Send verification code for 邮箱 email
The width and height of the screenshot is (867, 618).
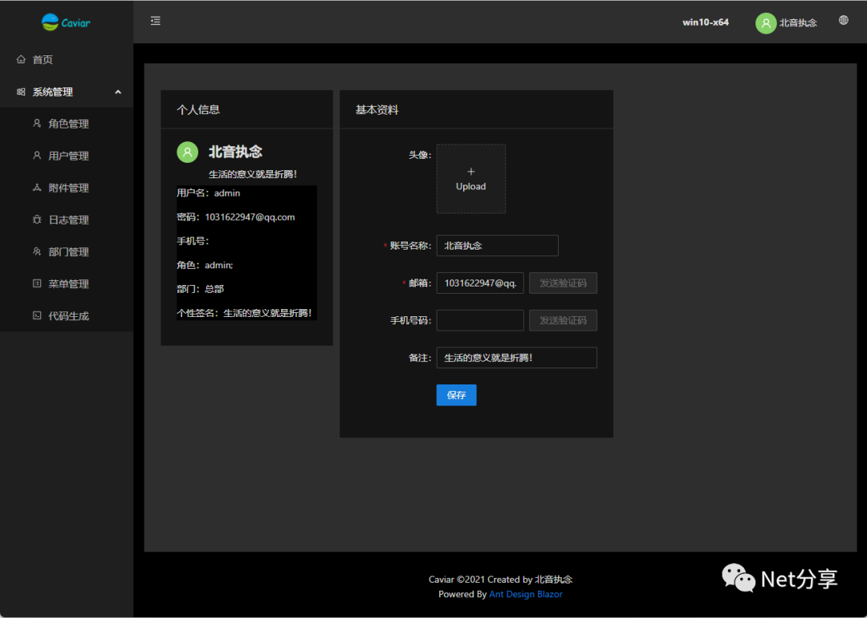click(563, 283)
